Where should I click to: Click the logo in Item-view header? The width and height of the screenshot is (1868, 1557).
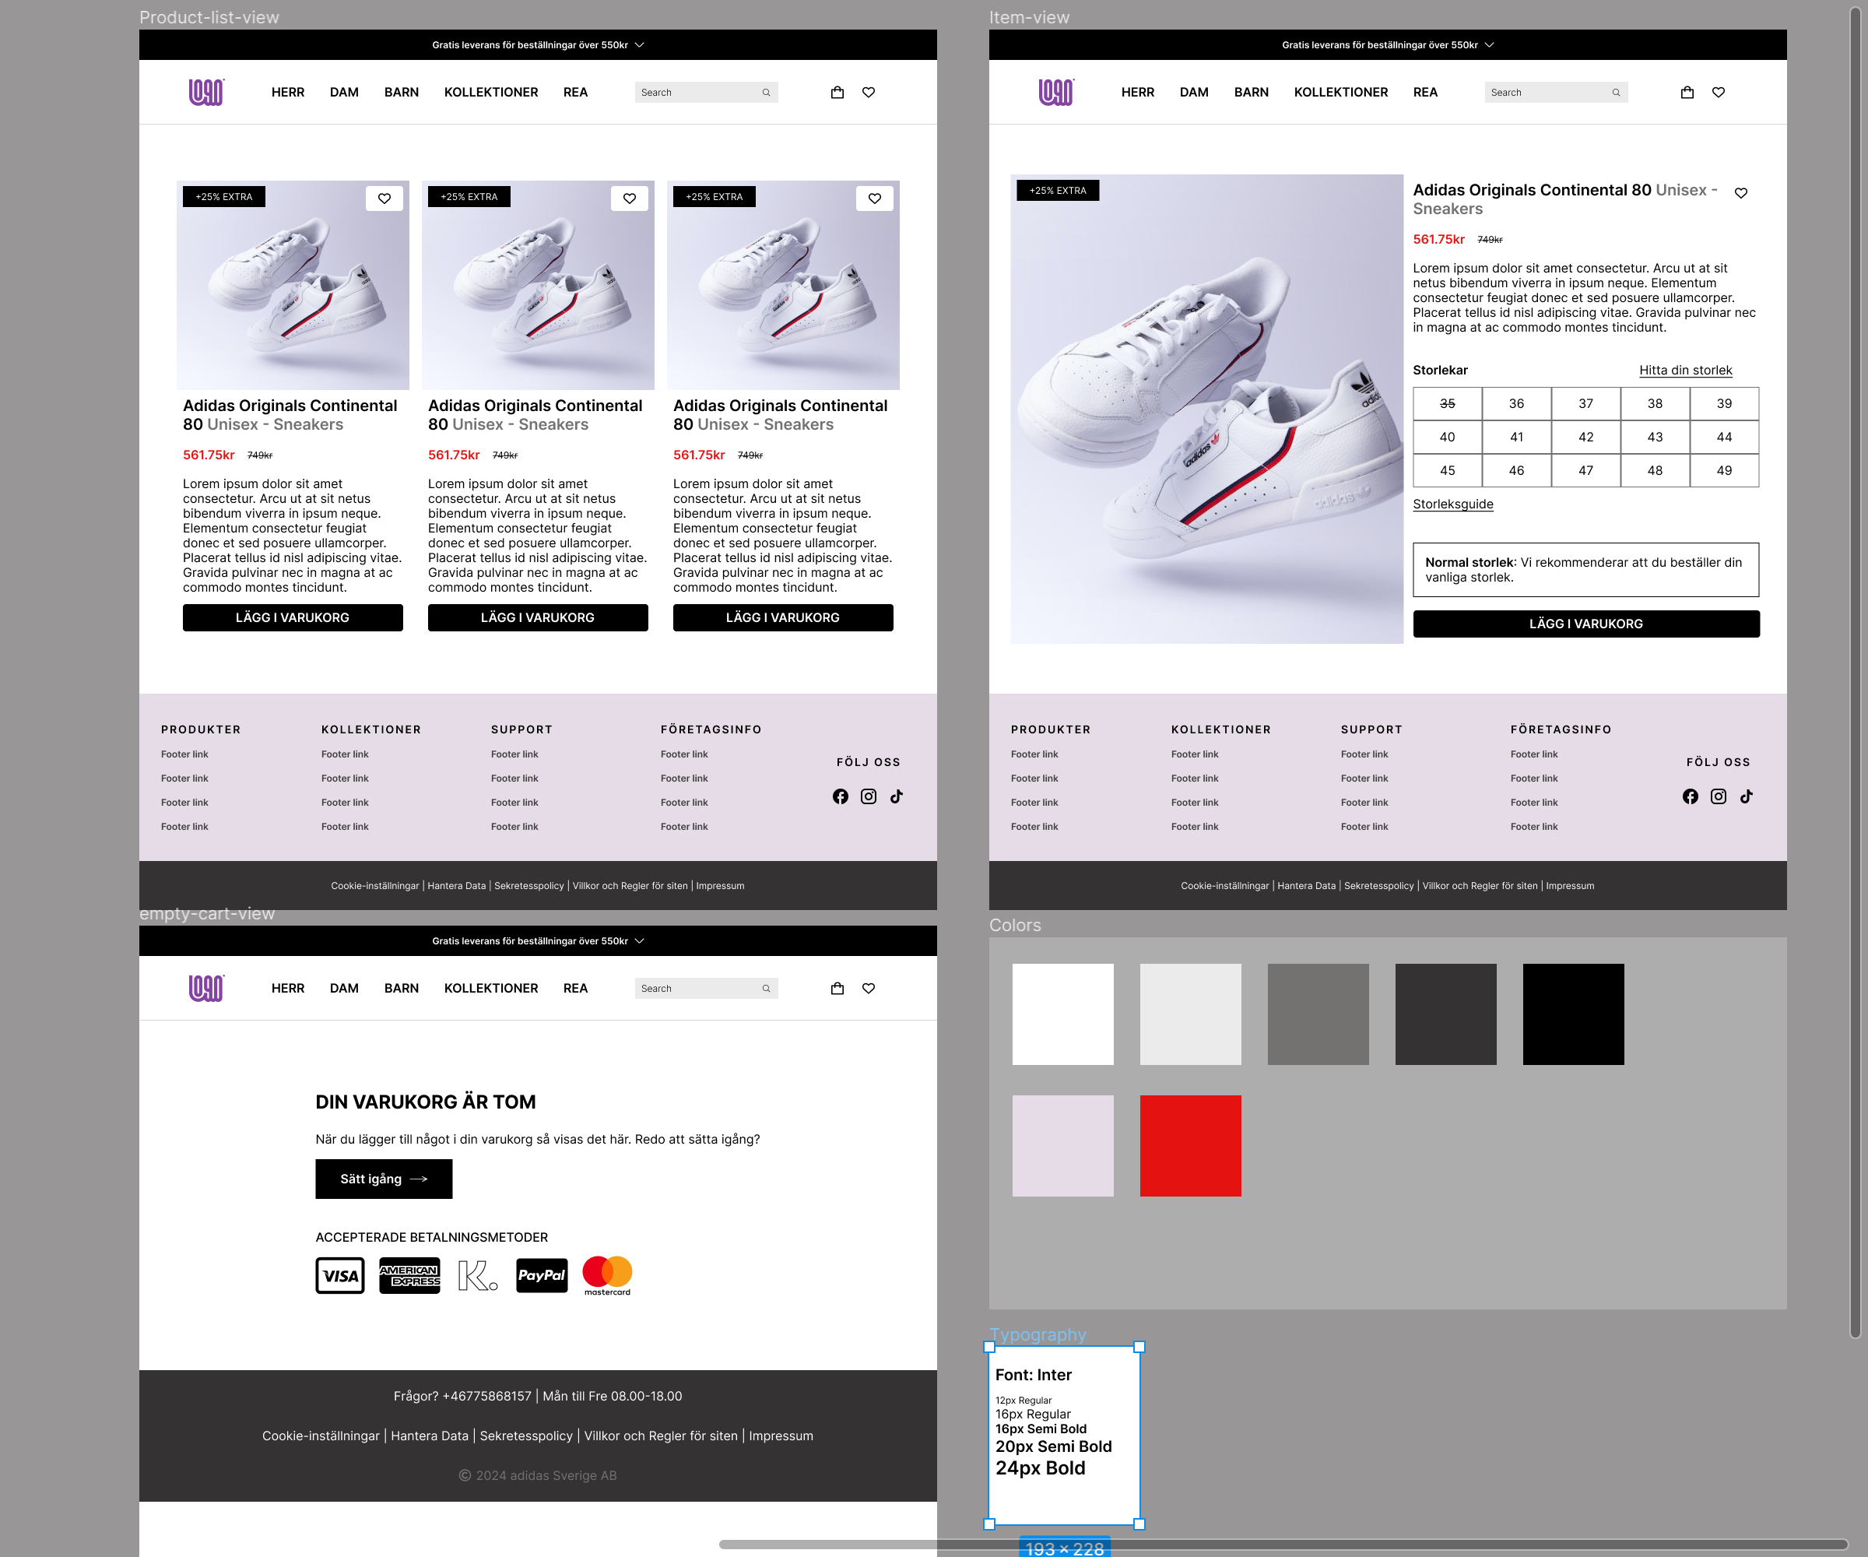[1056, 92]
